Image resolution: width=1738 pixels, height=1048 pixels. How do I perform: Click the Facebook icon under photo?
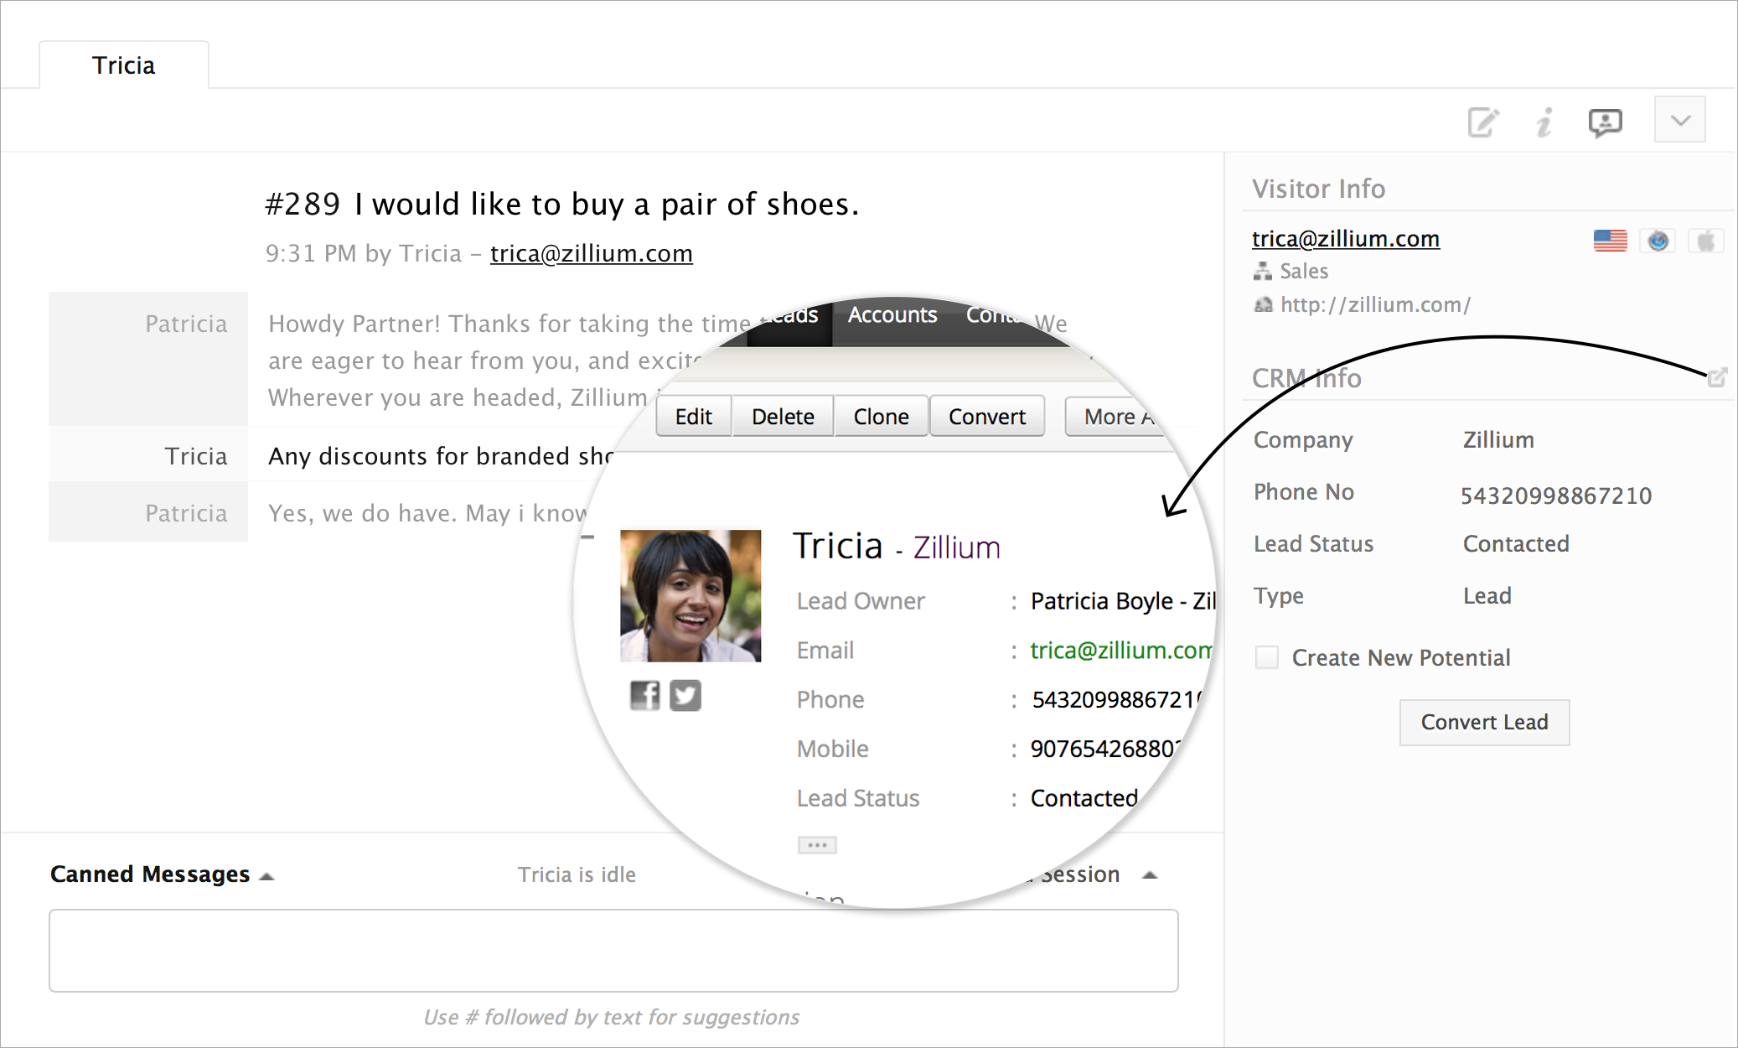[x=644, y=695]
